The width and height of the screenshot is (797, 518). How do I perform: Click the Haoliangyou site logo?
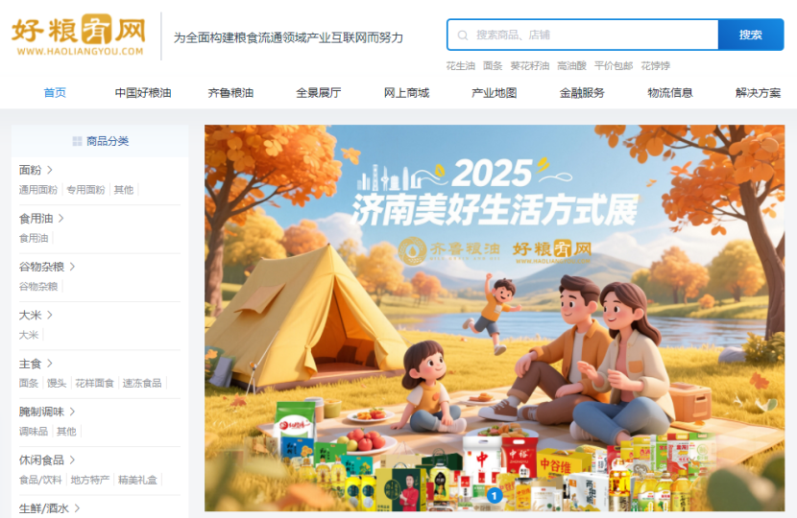[79, 35]
